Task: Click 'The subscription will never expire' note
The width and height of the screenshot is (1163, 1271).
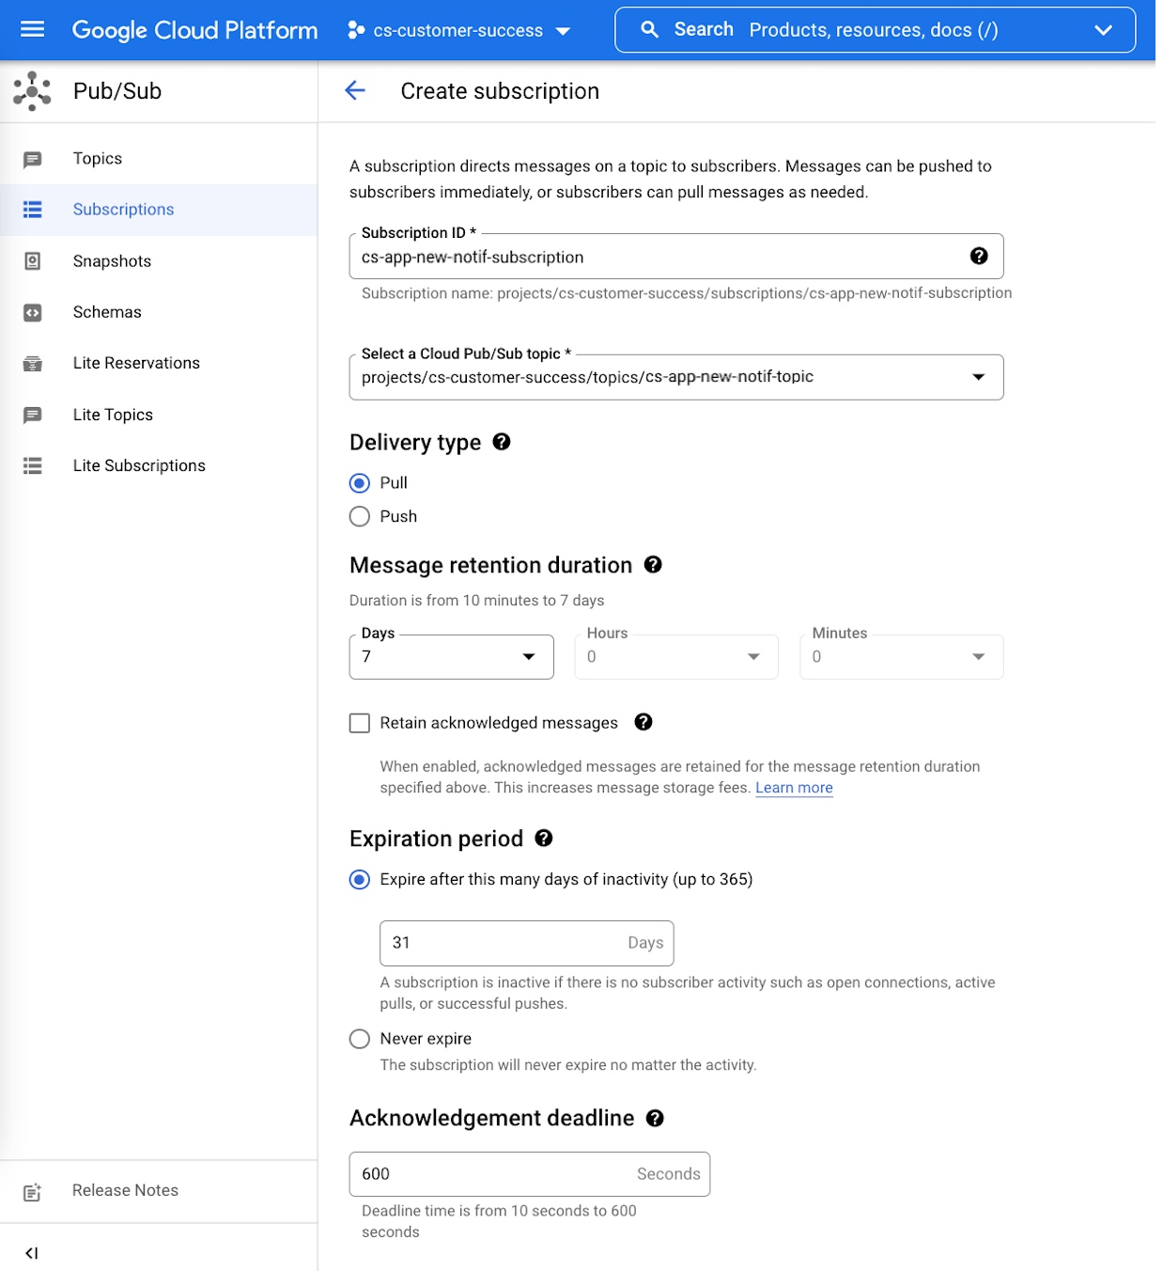Action: tap(568, 1065)
